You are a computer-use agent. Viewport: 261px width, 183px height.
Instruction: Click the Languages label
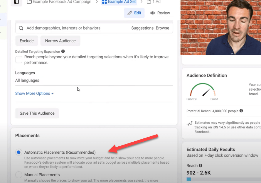tap(25, 73)
